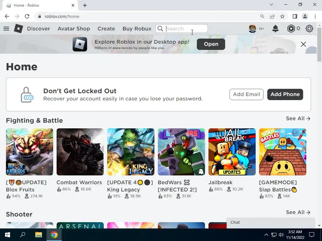Open the King Legacy thumbnail
Screen dimensions: 322x241
click(x=131, y=152)
